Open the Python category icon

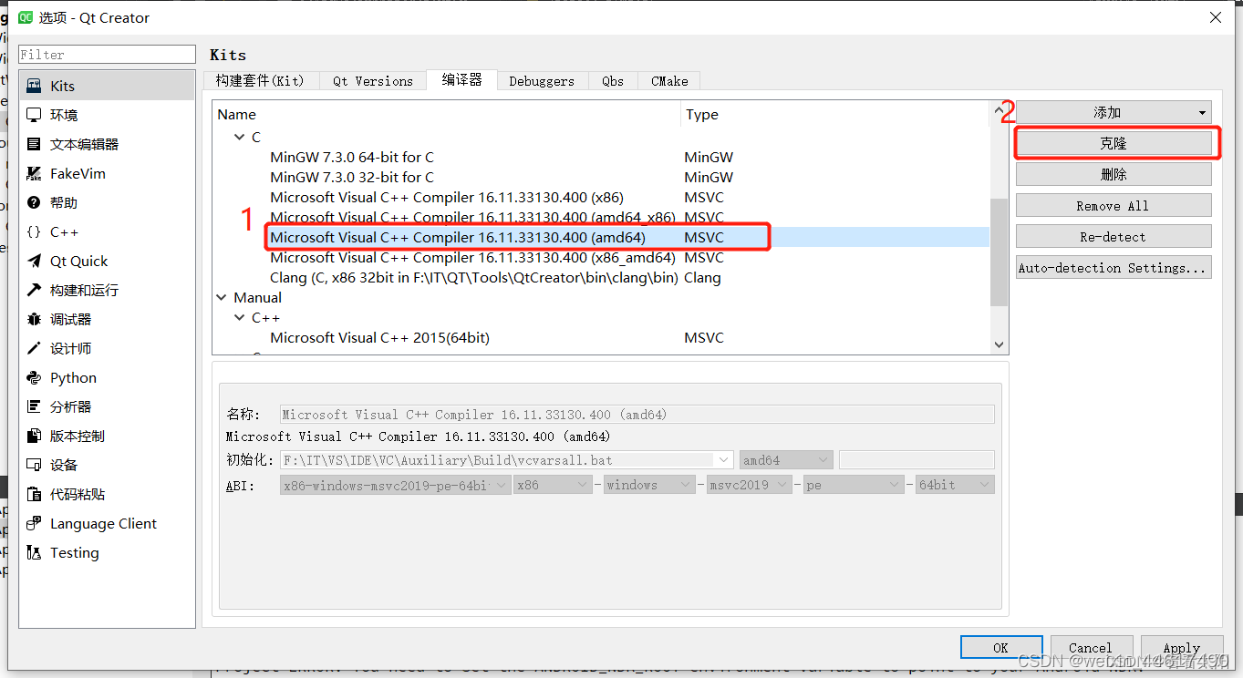(34, 377)
